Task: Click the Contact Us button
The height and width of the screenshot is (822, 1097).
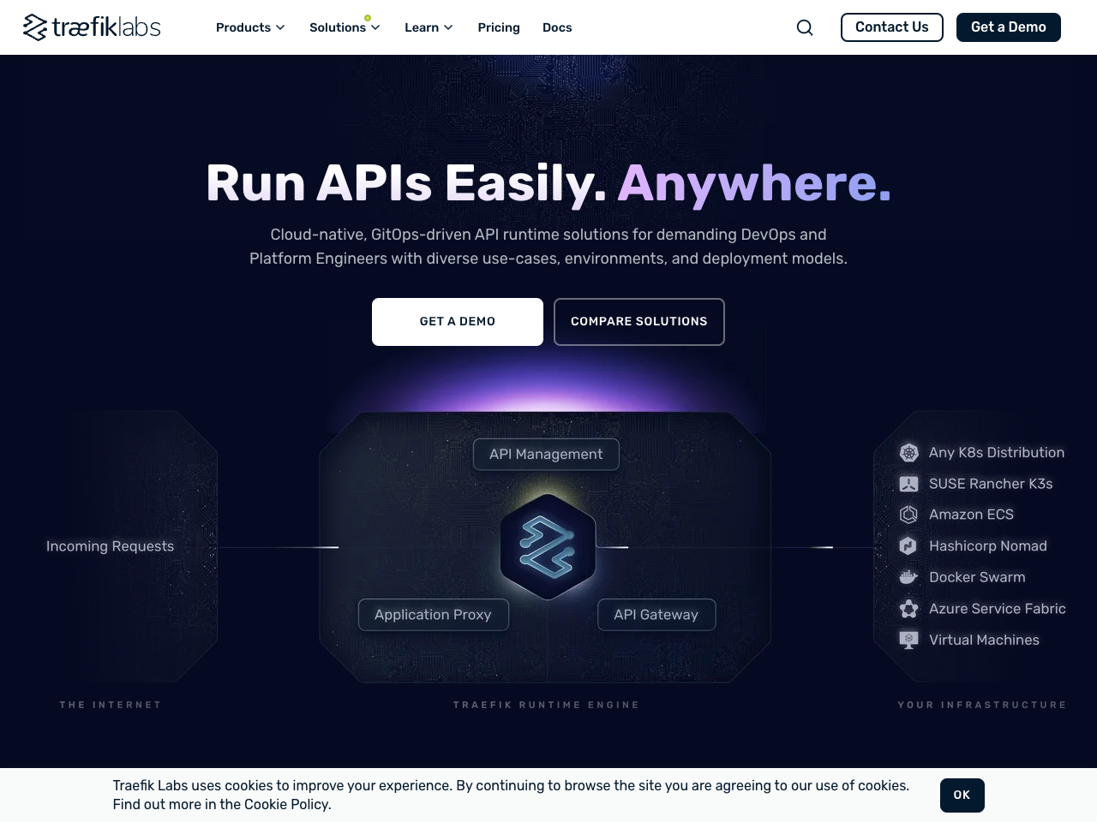Action: tap(892, 27)
